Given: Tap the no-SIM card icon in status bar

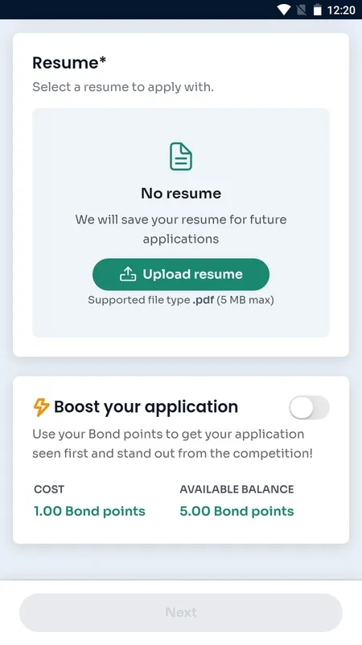Looking at the screenshot, I should tap(301, 10).
